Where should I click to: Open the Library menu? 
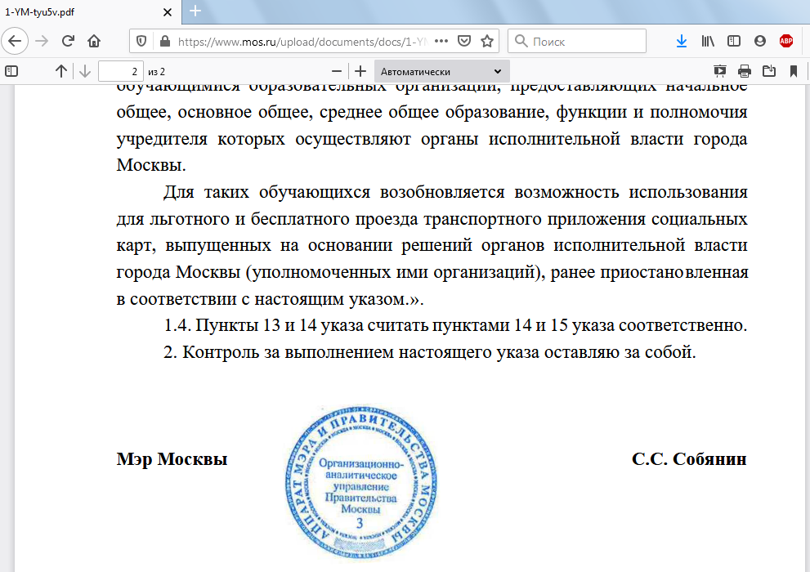(708, 41)
